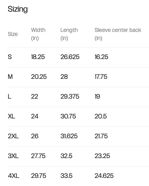
Task: Click the 17.75 sleeve value
Action: click(101, 77)
